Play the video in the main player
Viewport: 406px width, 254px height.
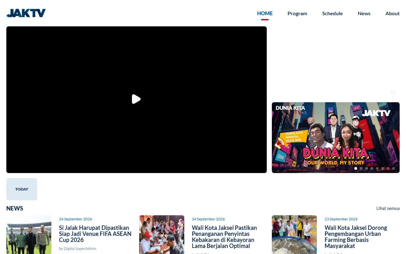coord(136,99)
